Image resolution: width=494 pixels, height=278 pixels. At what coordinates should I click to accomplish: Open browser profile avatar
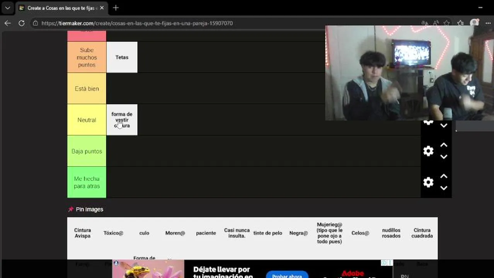474,23
